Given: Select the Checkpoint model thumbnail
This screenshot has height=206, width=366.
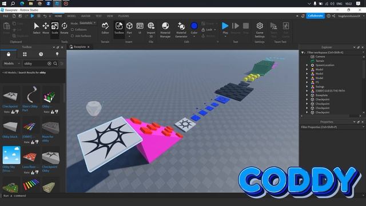Looking at the screenshot, I should pyautogui.click(x=11, y=95).
